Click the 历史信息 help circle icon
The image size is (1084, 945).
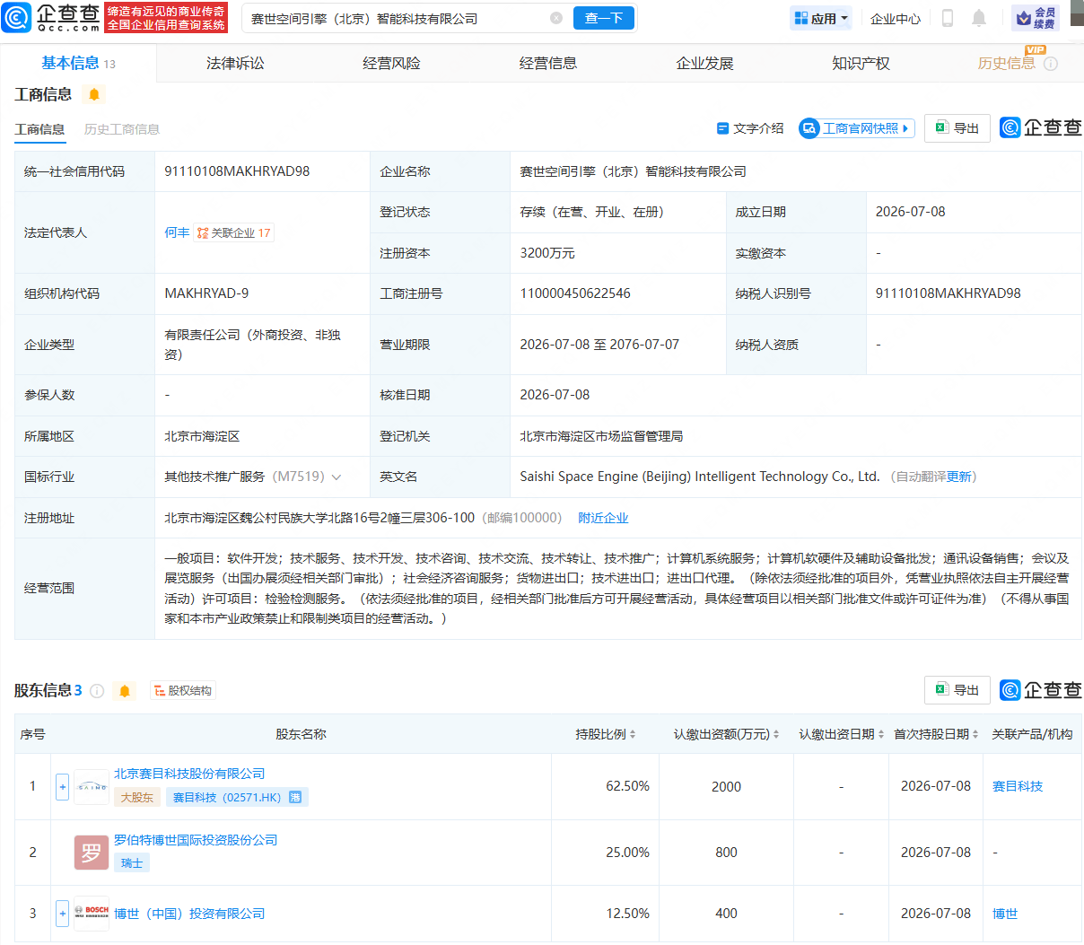click(x=1051, y=64)
